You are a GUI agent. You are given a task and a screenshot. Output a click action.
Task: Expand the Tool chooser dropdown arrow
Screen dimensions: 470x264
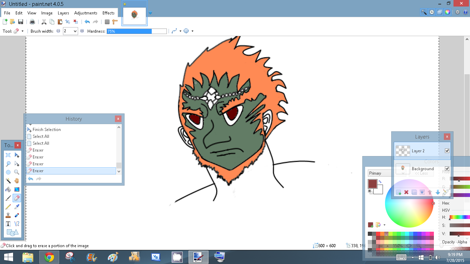[23, 31]
